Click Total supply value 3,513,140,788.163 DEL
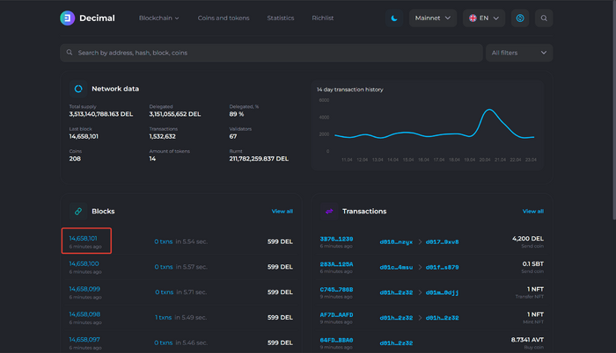Screen dimensions: 616x353 pos(101,114)
